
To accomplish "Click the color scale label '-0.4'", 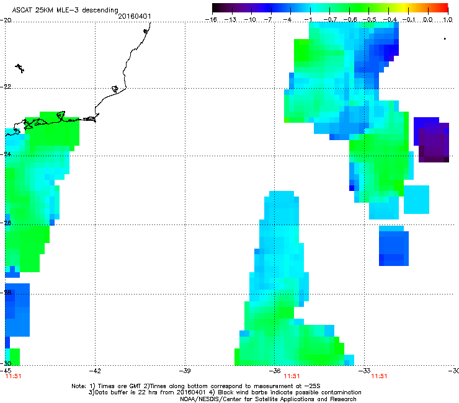I will coord(390,20).
